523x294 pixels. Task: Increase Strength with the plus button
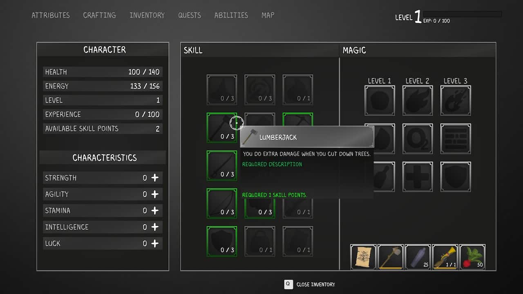click(155, 178)
